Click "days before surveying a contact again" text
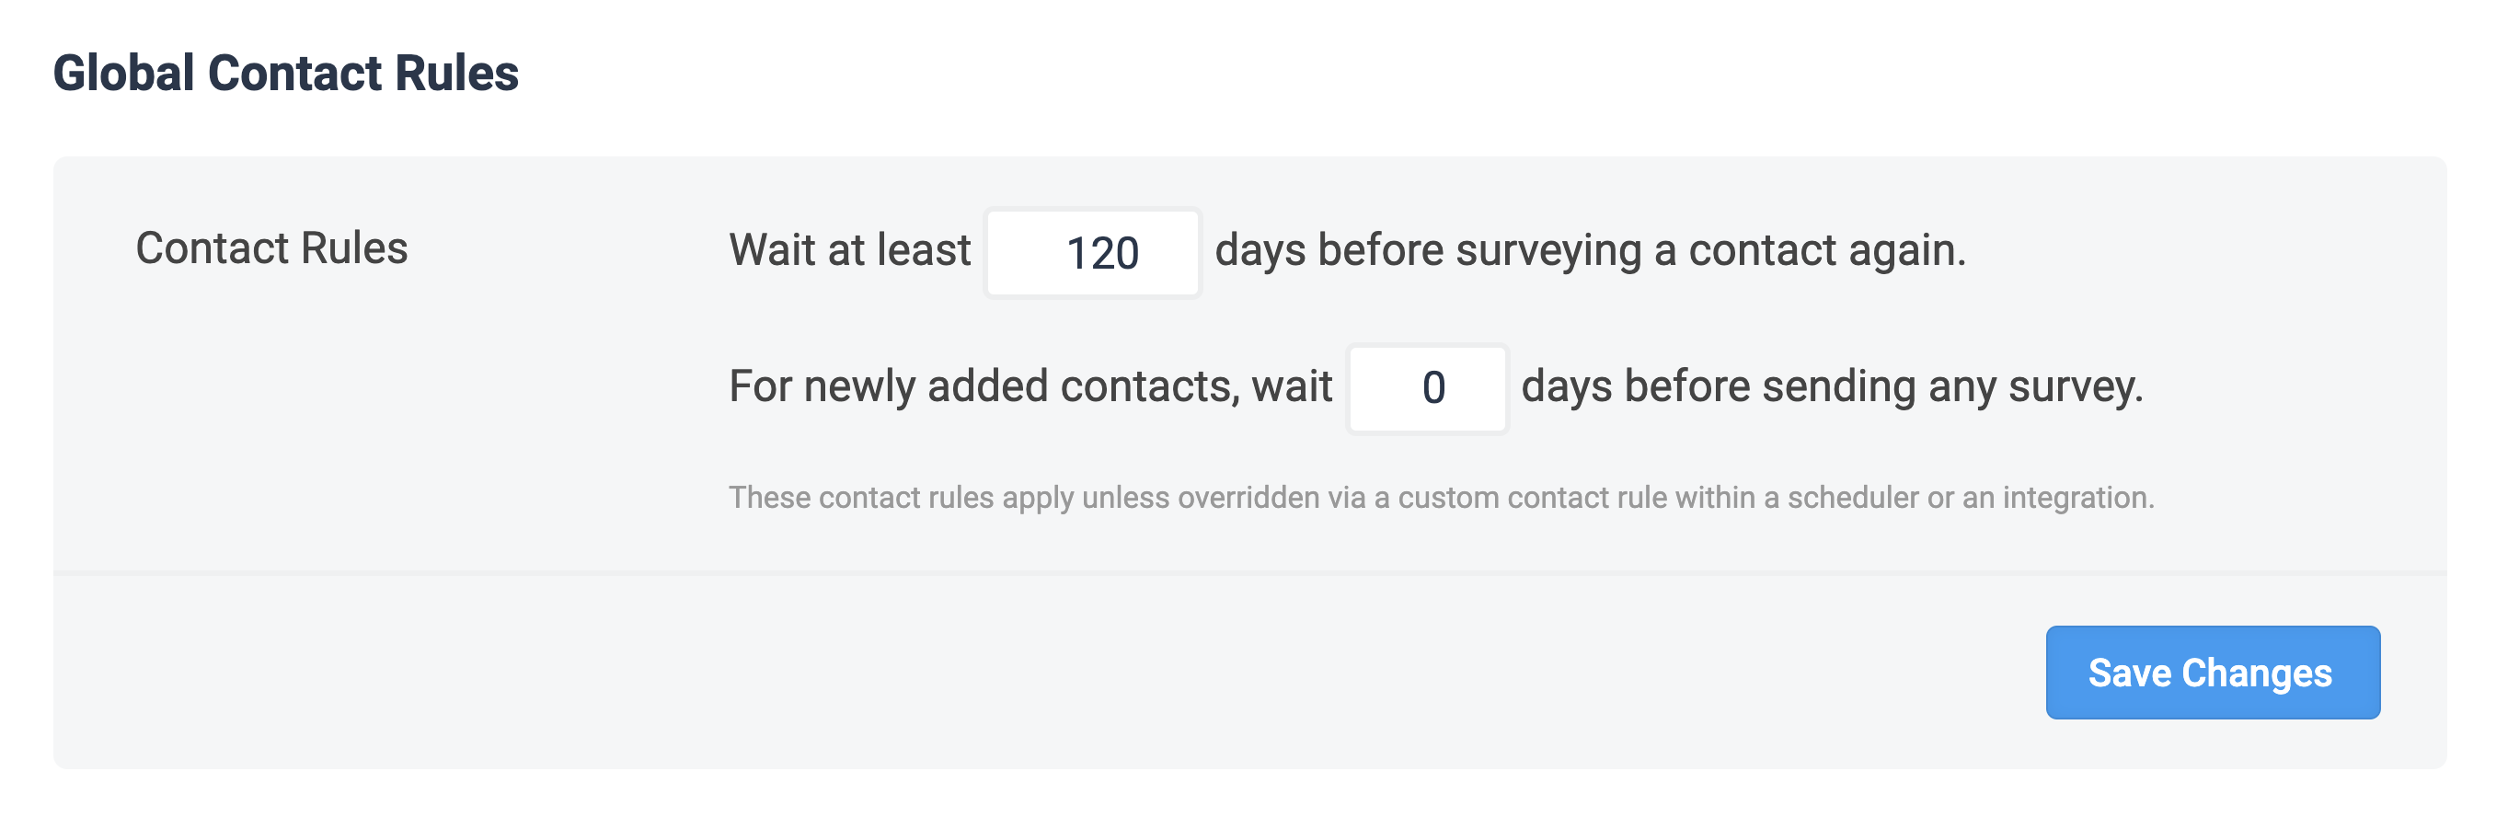 coord(1590,250)
